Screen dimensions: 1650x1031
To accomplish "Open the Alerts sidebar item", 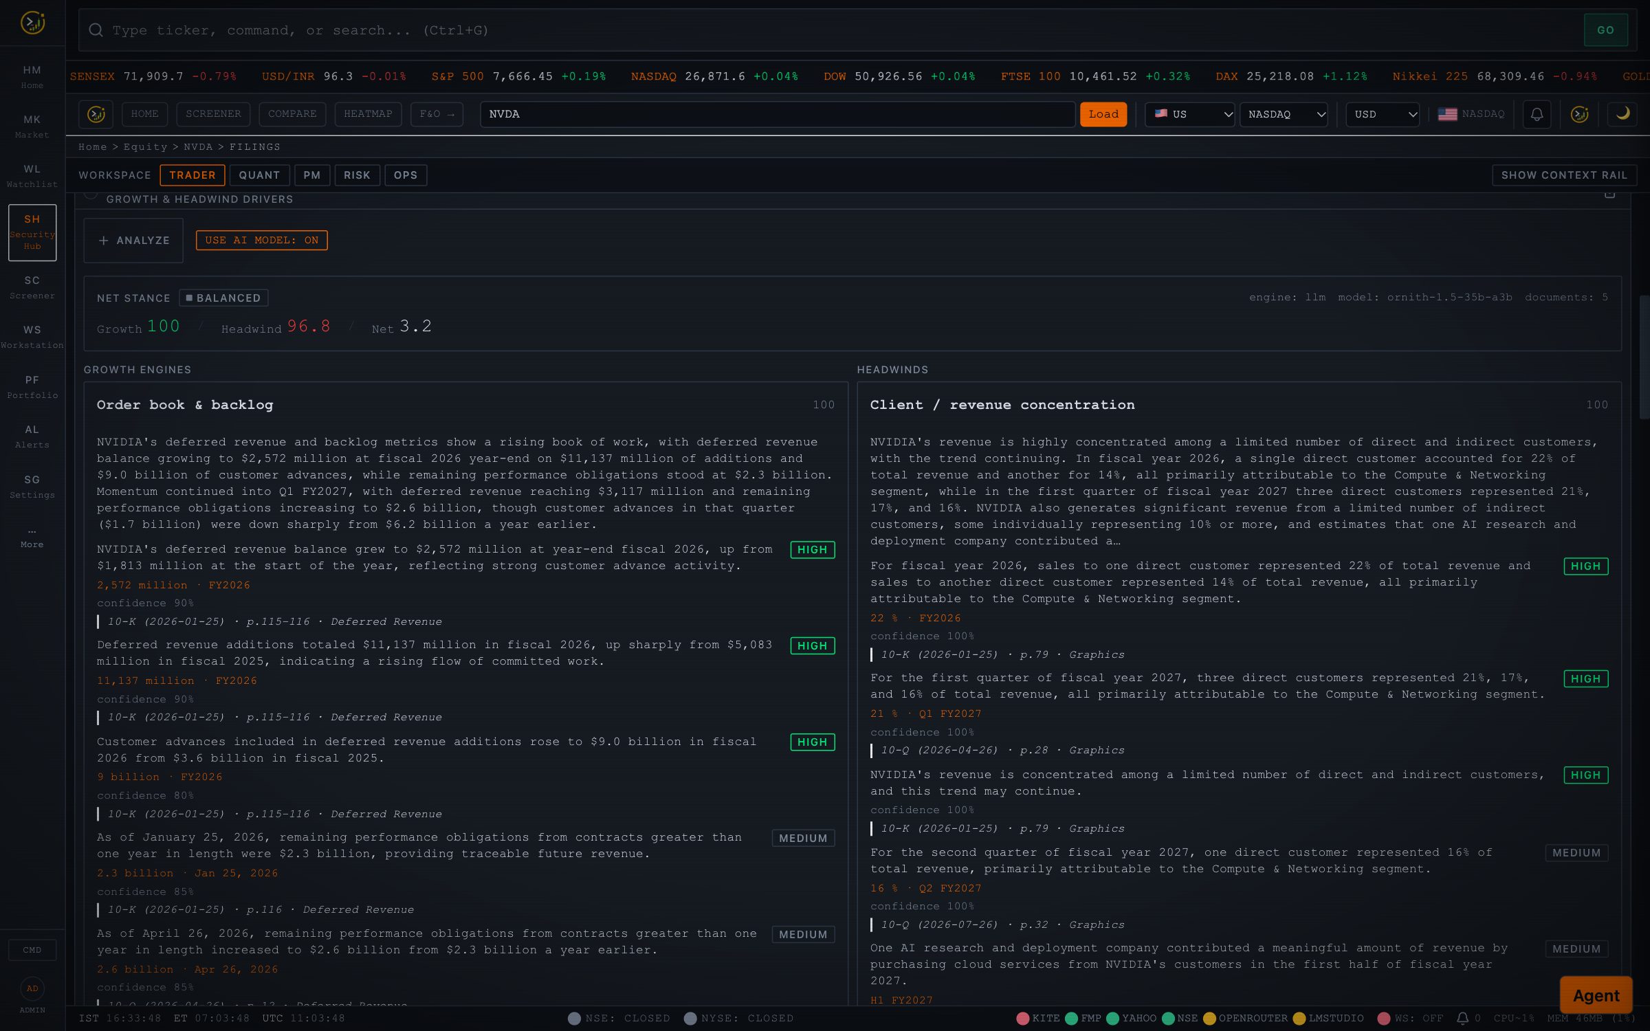I will point(32,436).
